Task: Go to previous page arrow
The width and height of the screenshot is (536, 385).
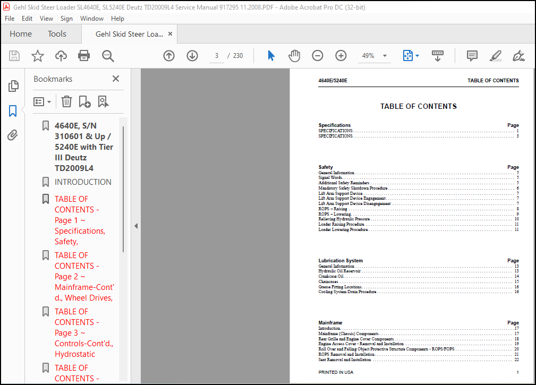Action: (x=169, y=56)
